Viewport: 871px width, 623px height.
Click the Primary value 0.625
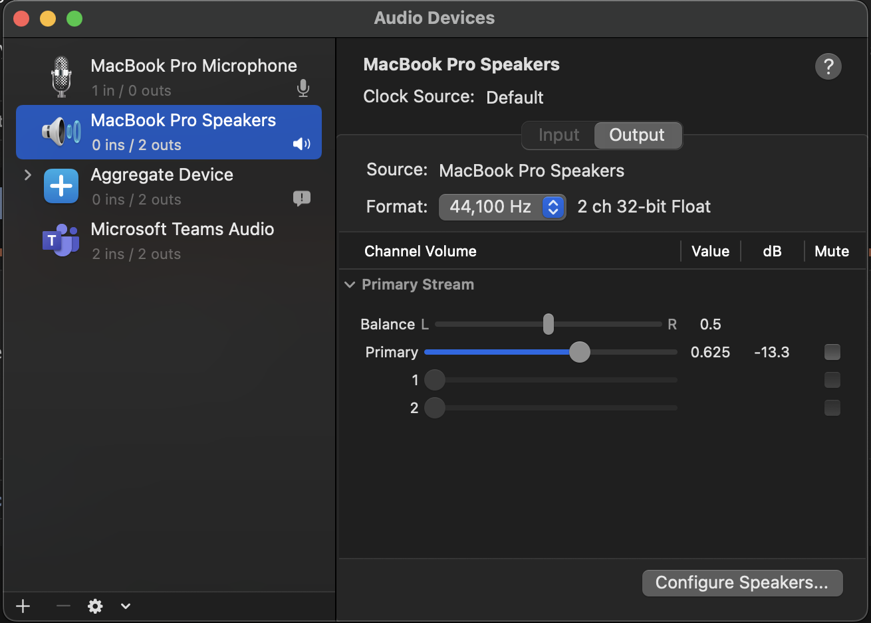(710, 352)
